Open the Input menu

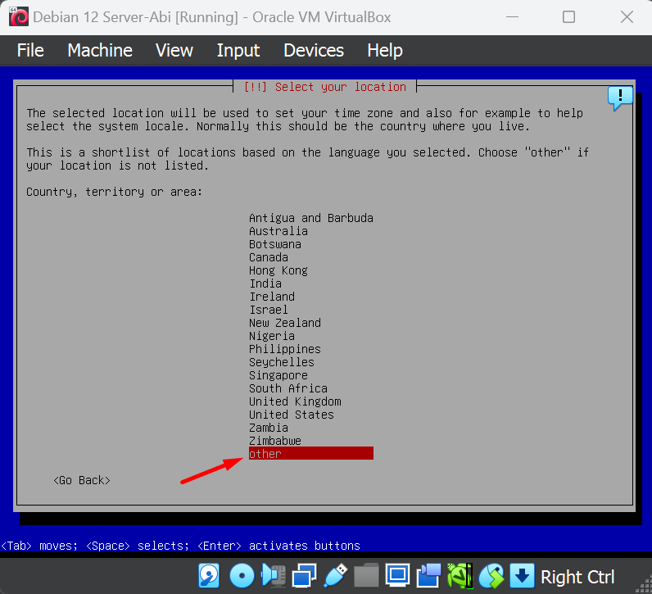[238, 50]
